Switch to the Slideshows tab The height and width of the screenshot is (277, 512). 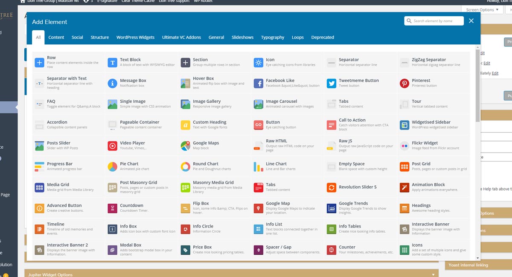tap(242, 38)
